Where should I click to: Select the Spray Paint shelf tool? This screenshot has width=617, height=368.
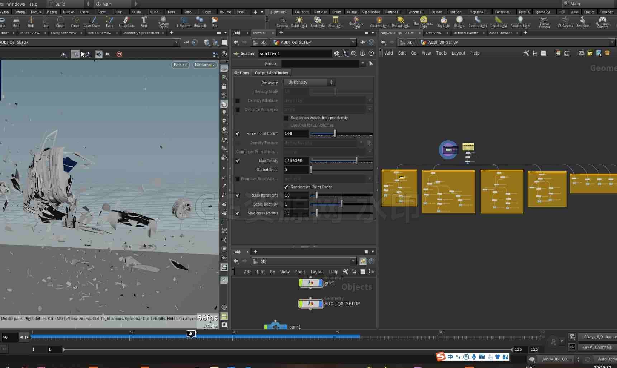coord(127,22)
